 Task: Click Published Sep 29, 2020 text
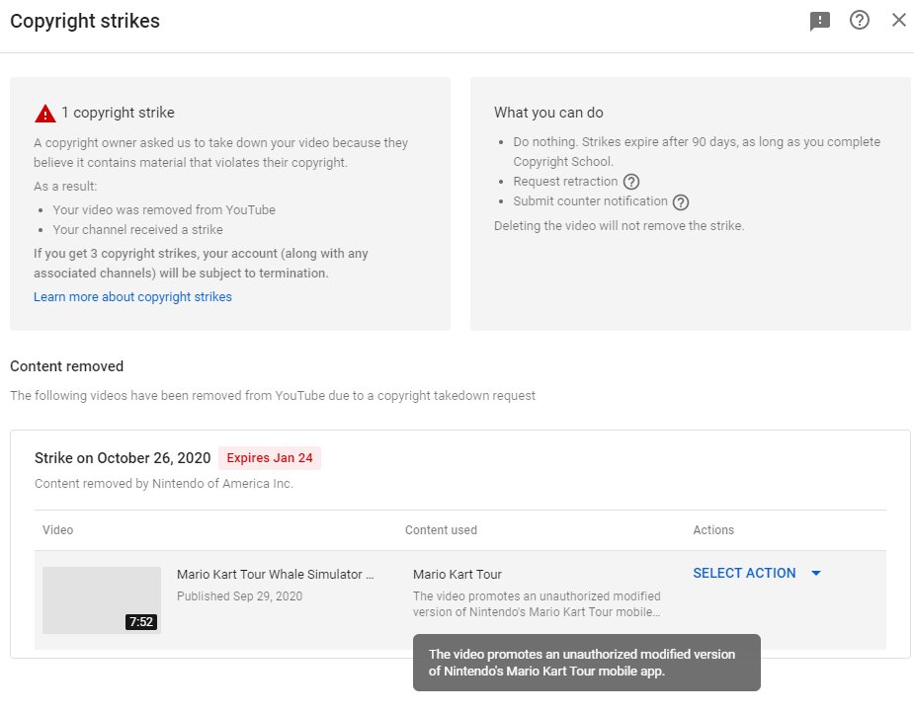pyautogui.click(x=239, y=596)
